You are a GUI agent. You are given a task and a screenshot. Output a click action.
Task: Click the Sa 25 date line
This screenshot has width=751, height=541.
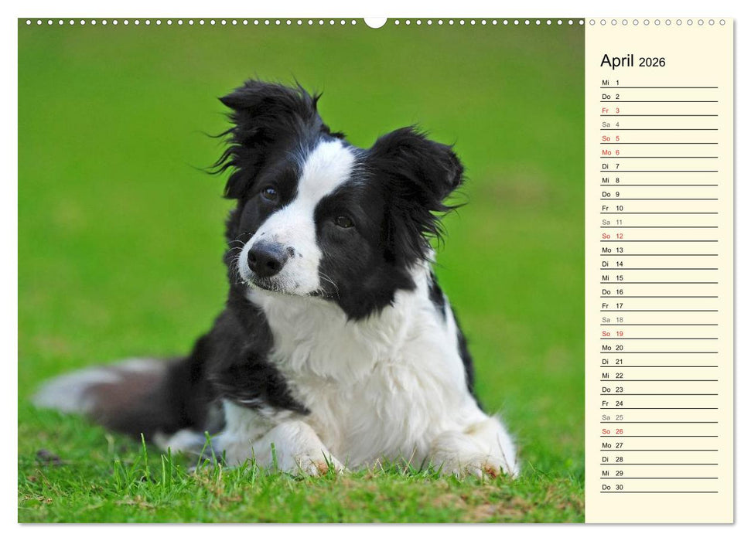tap(611, 417)
